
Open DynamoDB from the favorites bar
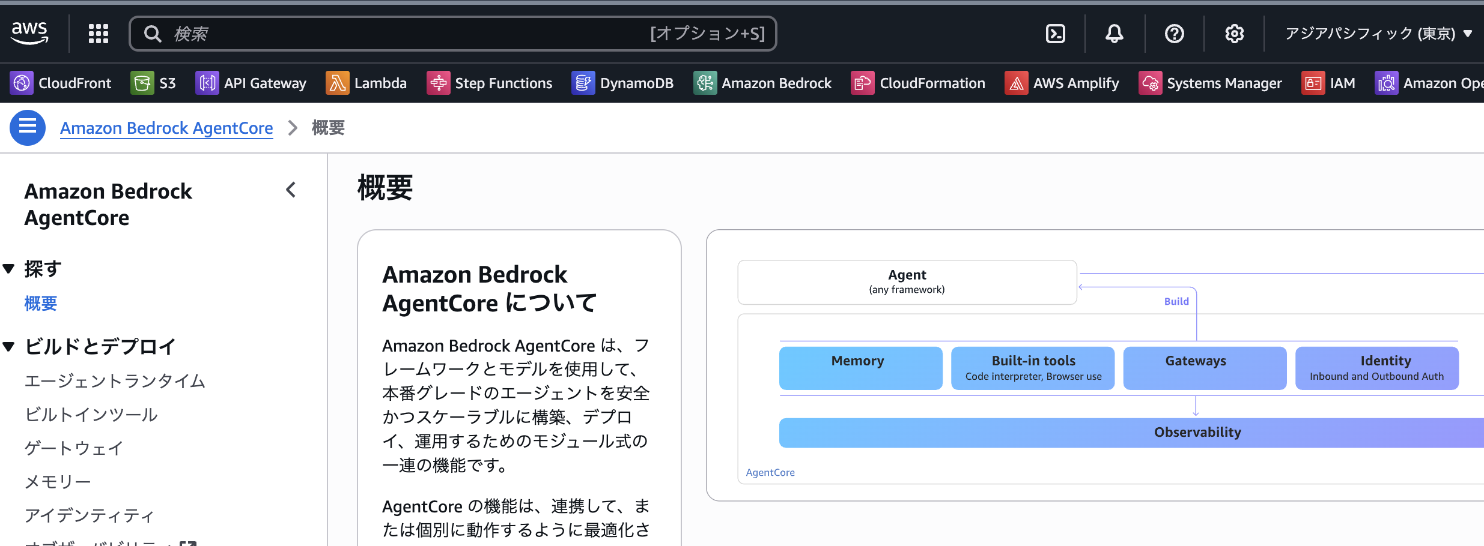(622, 83)
